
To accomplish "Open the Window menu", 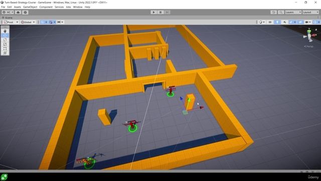I will click(x=78, y=7).
